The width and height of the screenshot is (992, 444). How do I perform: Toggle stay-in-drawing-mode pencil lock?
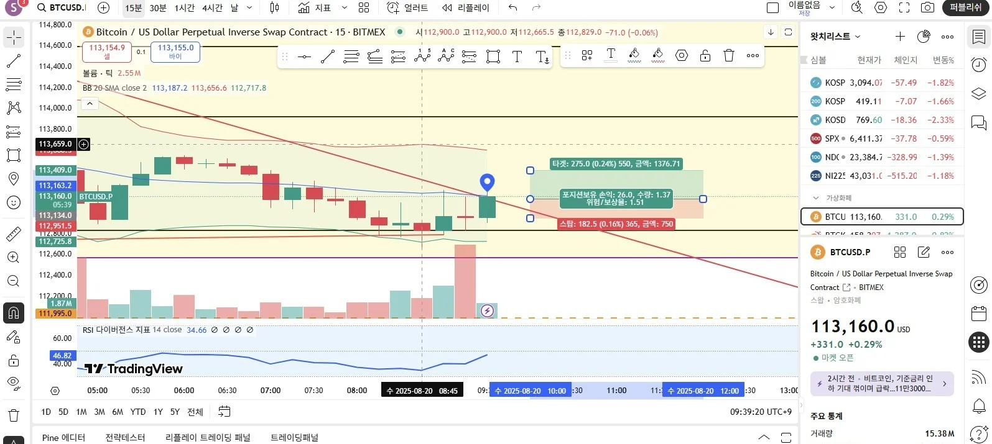[14, 337]
